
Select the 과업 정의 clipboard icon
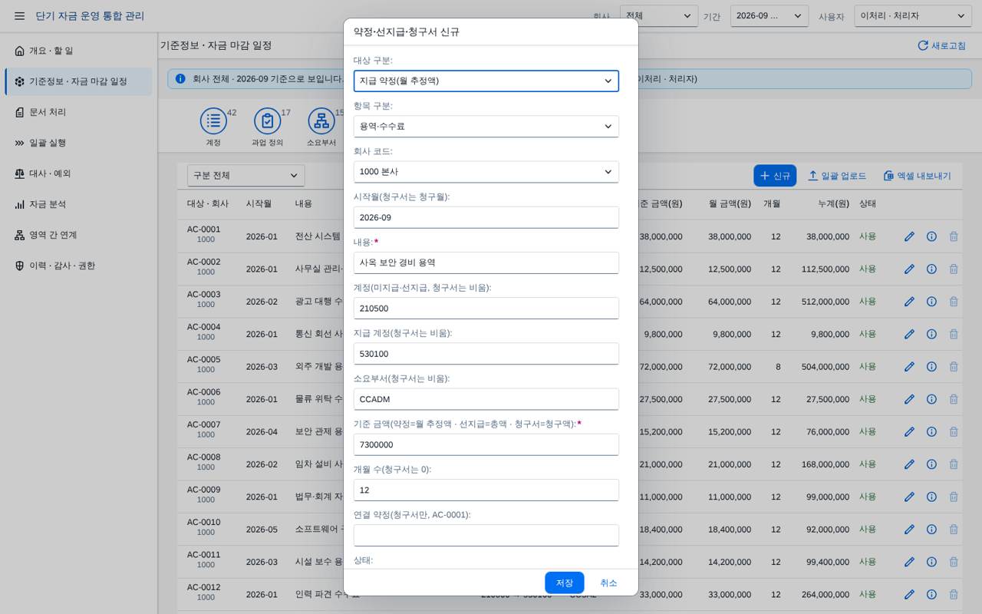point(267,121)
